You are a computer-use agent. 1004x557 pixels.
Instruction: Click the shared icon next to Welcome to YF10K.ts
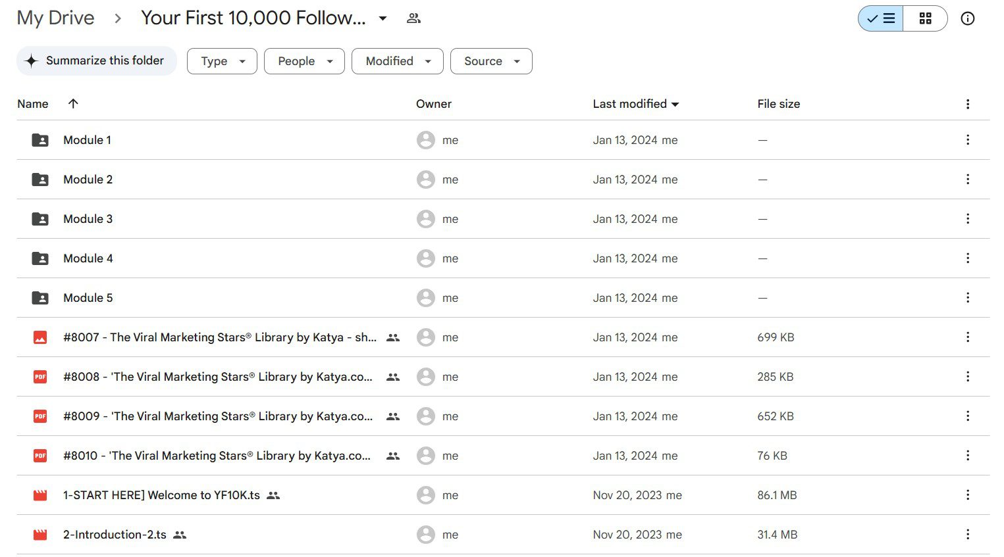coord(273,495)
